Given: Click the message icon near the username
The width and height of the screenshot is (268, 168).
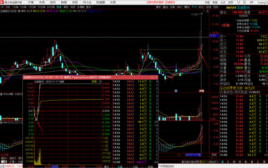Looking at the screenshot, I should coord(251,2).
